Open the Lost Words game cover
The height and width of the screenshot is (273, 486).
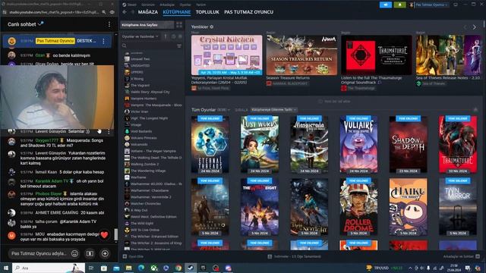point(260,144)
